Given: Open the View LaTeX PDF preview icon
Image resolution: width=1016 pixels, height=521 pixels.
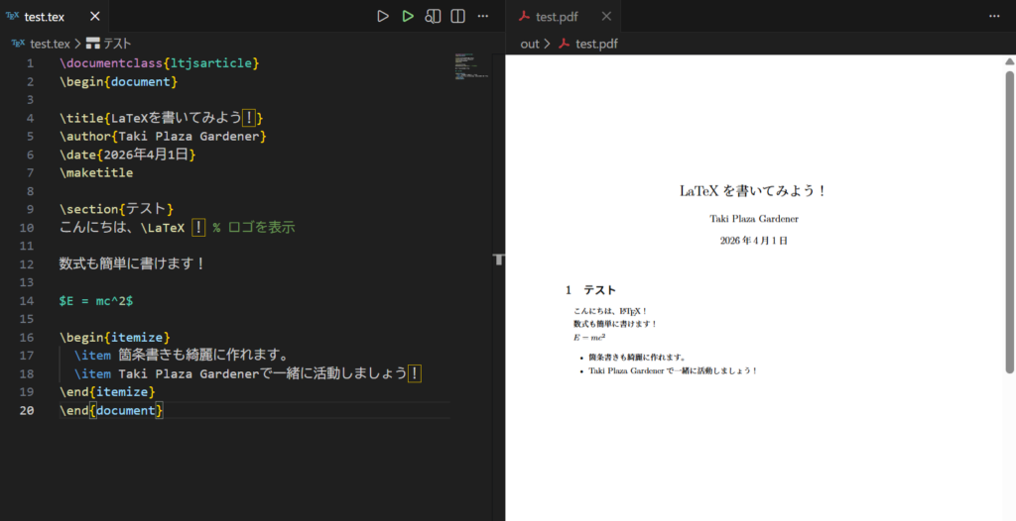Looking at the screenshot, I should pyautogui.click(x=433, y=17).
